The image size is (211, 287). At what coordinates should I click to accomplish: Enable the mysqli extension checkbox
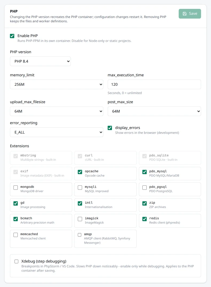[x=80, y=187]
